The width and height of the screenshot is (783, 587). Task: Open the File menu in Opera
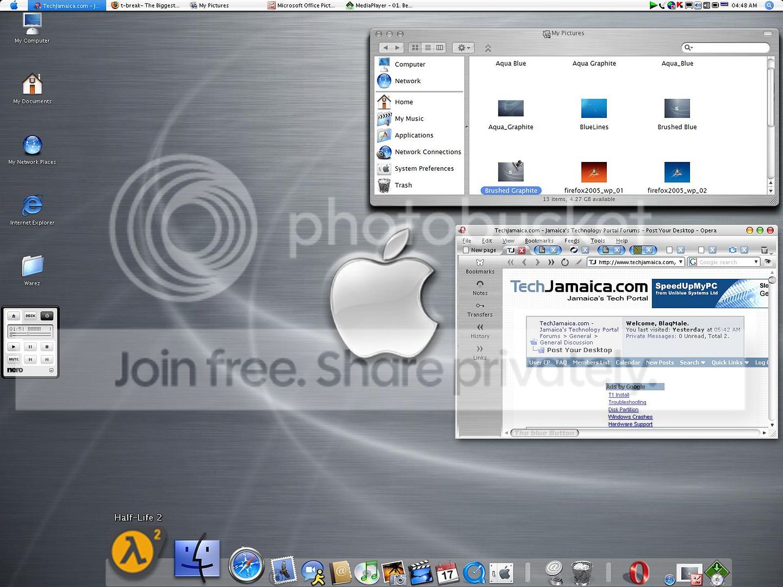pos(467,241)
